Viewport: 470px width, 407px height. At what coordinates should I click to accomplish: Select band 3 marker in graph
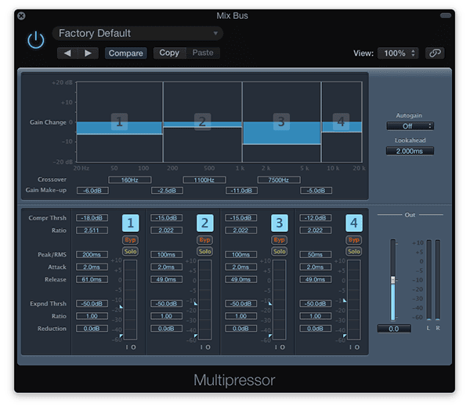[x=281, y=122]
